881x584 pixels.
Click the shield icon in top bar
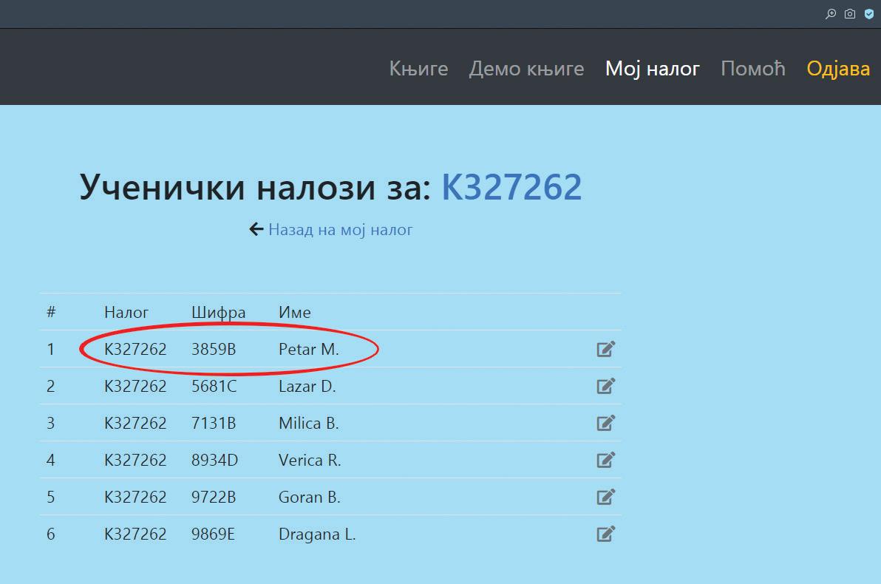869,14
